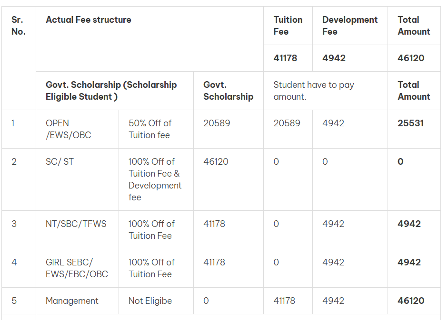Click the 'Not Eligibe' cell
The width and height of the screenshot is (448, 320).
click(150, 301)
